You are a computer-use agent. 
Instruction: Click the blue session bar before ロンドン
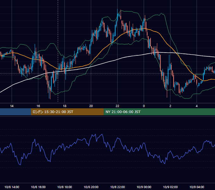15,112
